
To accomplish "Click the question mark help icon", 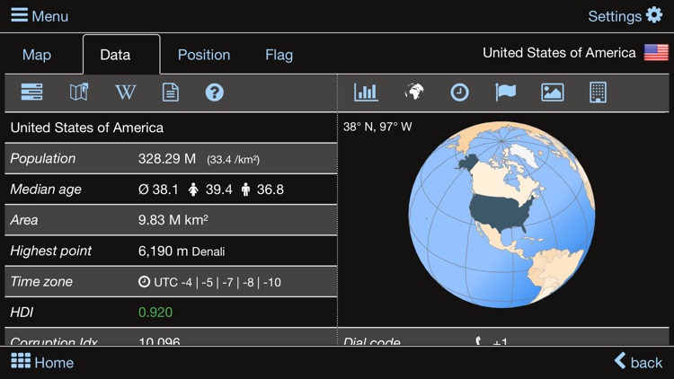I will pyautogui.click(x=215, y=93).
